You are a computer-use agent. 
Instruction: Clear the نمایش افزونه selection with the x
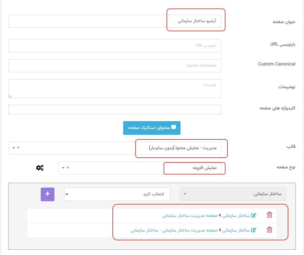coord(68,167)
